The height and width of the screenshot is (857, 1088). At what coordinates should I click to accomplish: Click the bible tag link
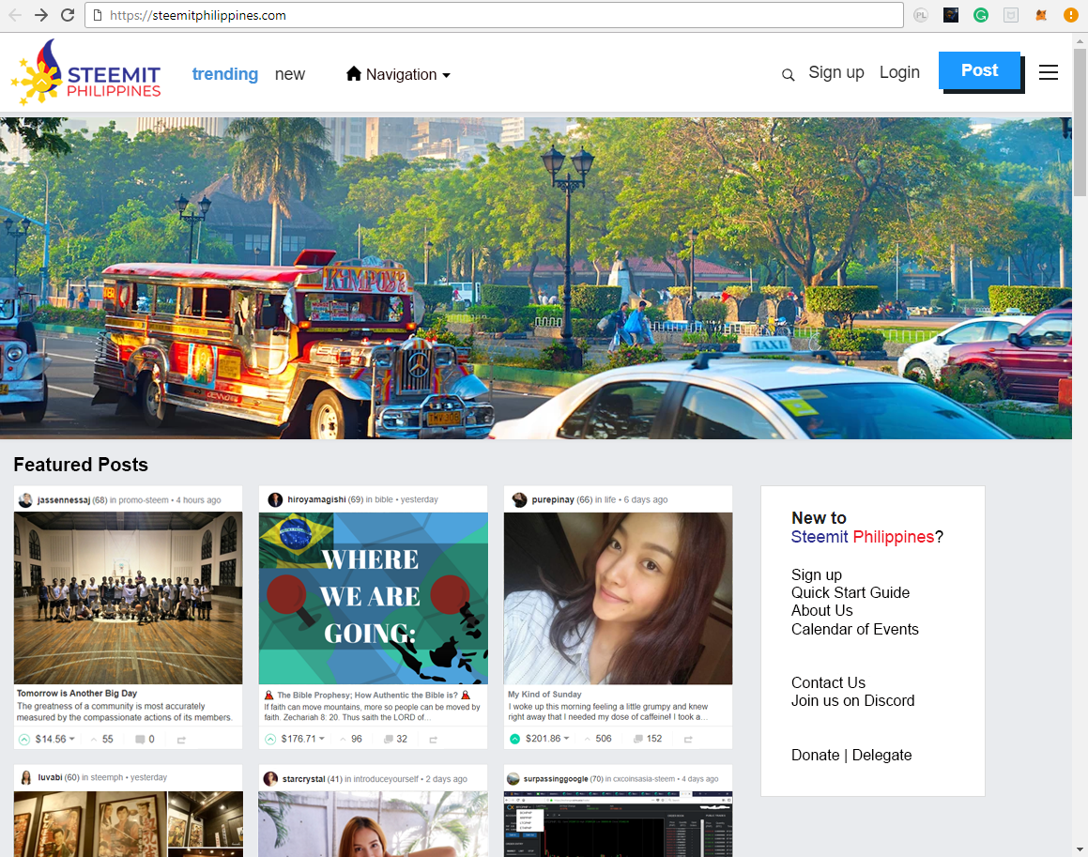(x=384, y=499)
